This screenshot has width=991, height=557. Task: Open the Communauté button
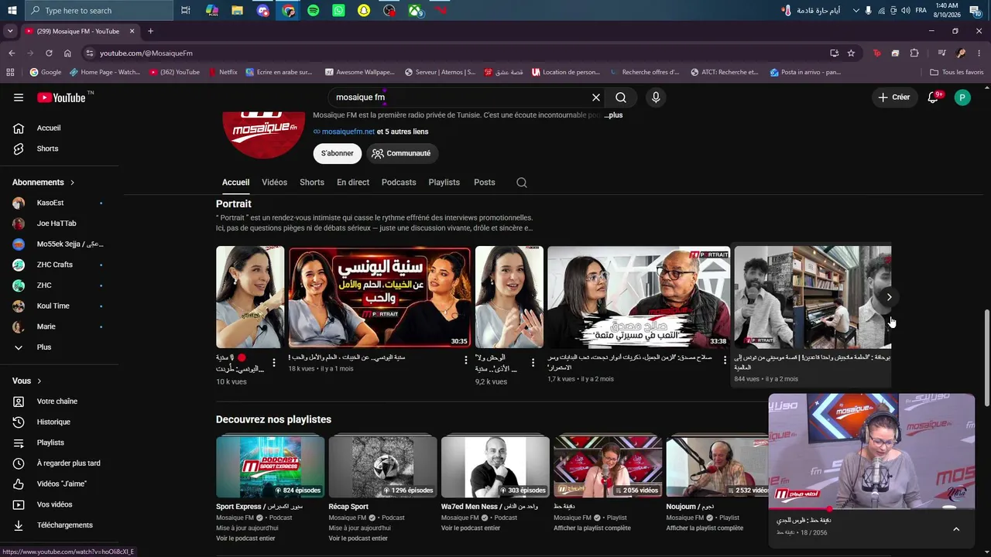pos(401,153)
